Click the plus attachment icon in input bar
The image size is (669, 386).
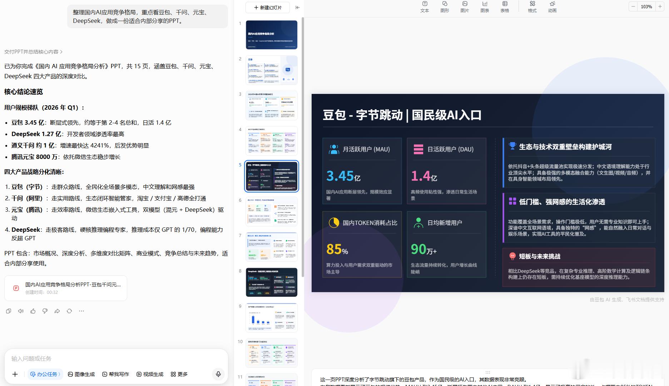click(15, 374)
